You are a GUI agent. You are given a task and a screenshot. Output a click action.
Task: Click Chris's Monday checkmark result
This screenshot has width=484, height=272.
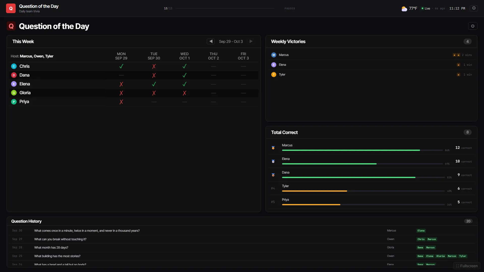click(121, 66)
